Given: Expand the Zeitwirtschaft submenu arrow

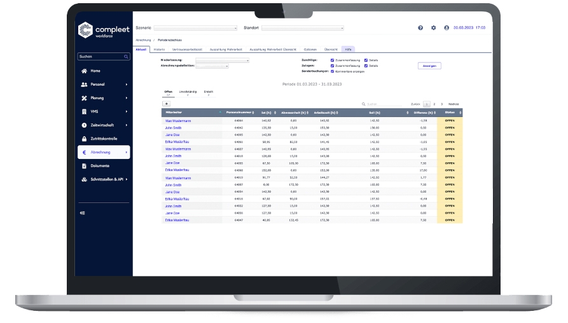Looking at the screenshot, I should click(x=127, y=125).
